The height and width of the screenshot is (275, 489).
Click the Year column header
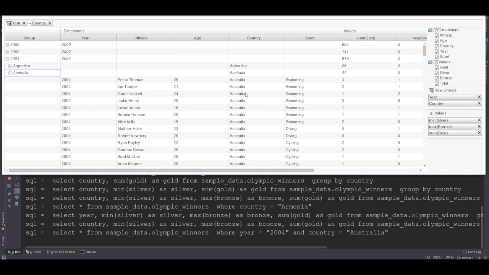point(89,38)
